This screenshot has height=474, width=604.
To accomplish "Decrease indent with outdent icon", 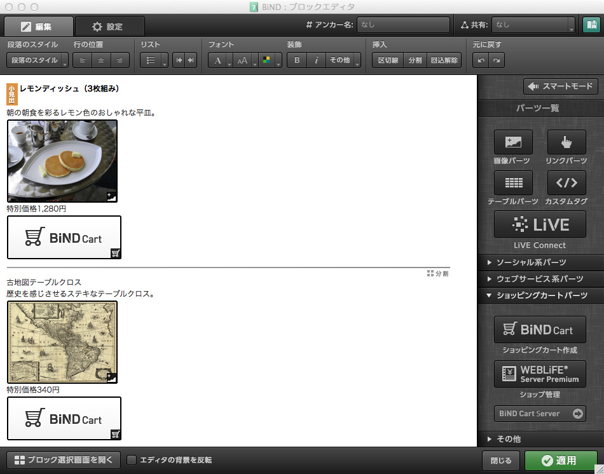I will [x=179, y=60].
